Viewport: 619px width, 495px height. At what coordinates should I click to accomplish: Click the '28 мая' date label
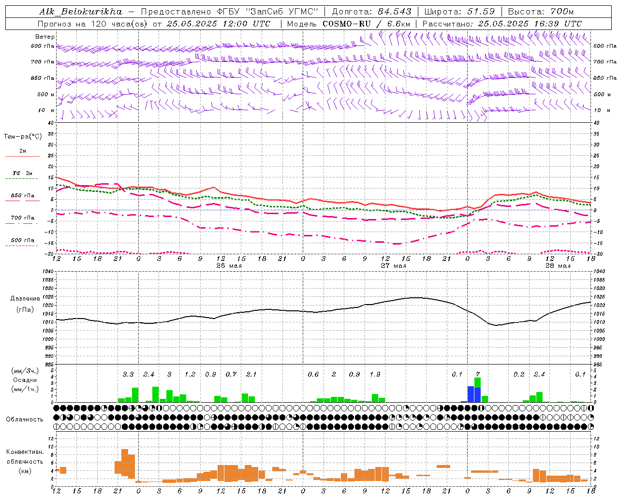pyautogui.click(x=558, y=266)
